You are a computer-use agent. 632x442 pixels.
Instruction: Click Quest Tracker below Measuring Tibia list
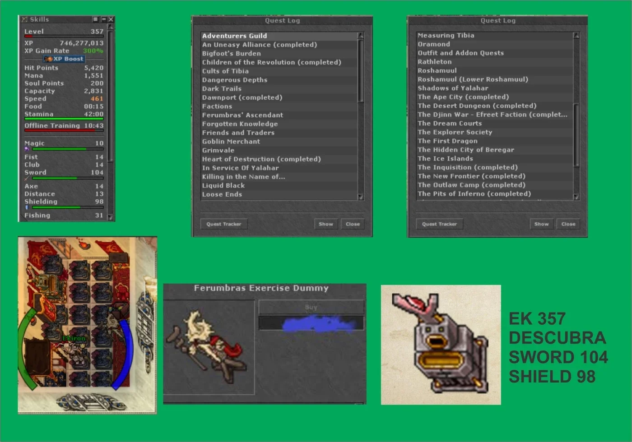[439, 224]
